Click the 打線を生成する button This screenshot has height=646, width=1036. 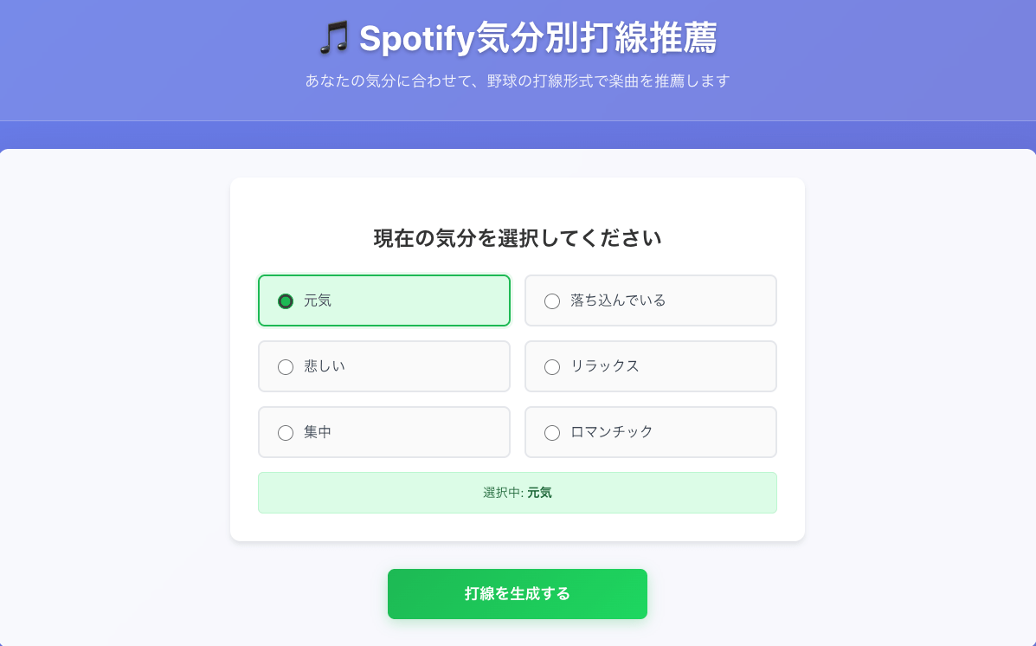click(x=518, y=594)
